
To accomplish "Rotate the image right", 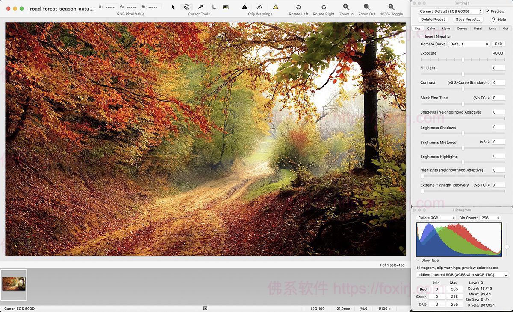I will click(x=324, y=7).
